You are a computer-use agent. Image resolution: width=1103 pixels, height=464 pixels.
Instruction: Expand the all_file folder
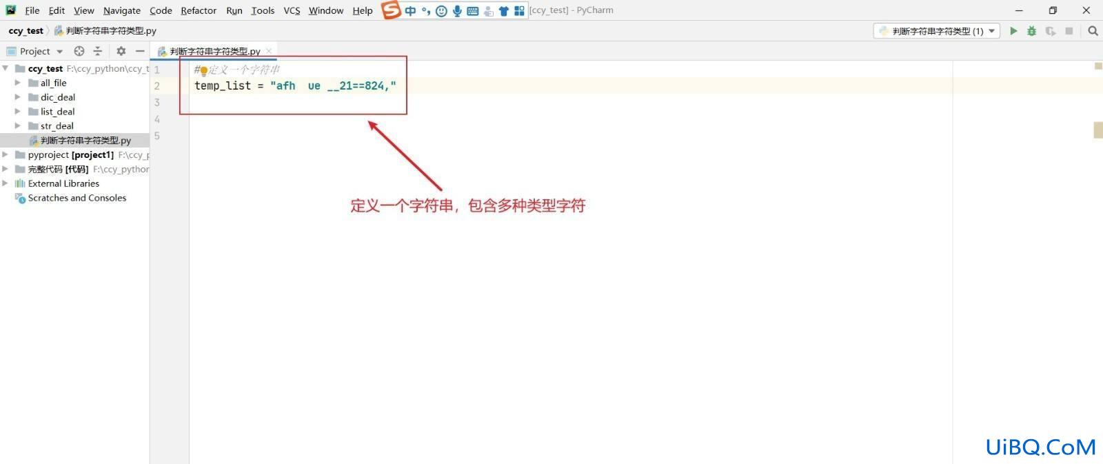coord(18,83)
